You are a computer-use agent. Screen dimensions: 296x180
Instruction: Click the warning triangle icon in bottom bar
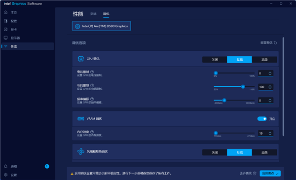point(72,174)
